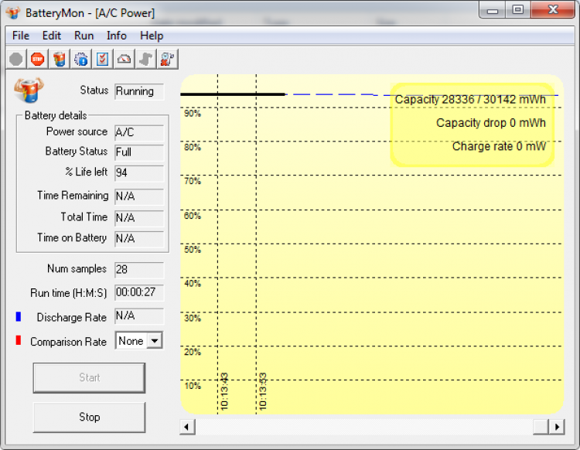Viewport: 580px width, 450px height.
Task: Click the 'Charge rate 0 mW' text
Action: pyautogui.click(x=499, y=146)
